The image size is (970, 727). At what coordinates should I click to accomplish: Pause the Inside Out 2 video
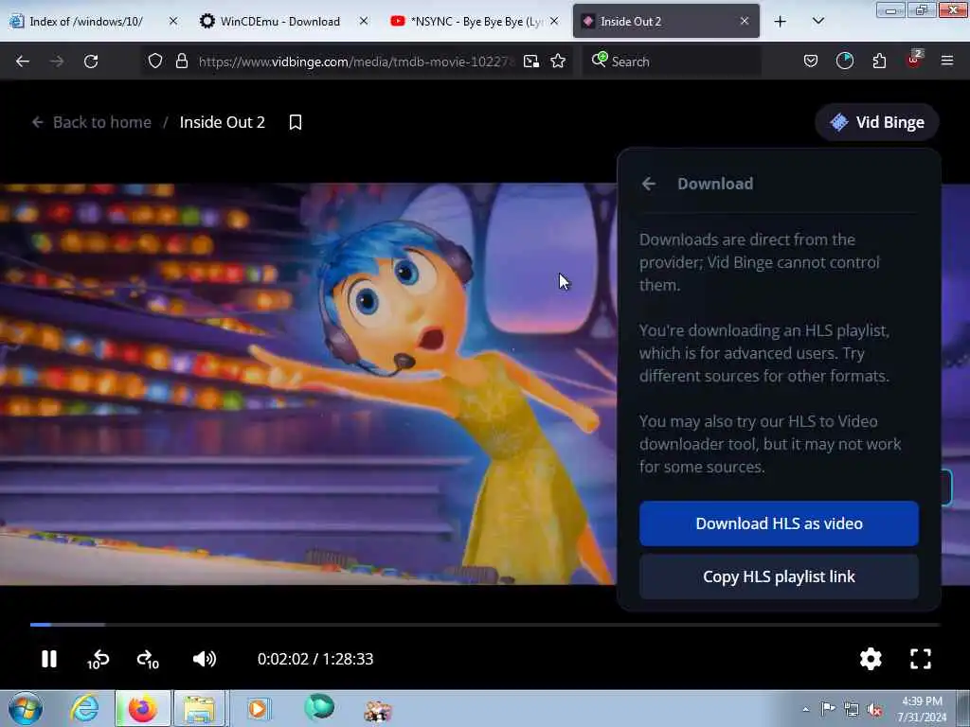pos(49,659)
